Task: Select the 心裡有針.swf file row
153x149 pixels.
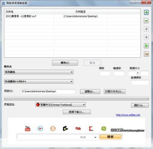Action: 72,16
